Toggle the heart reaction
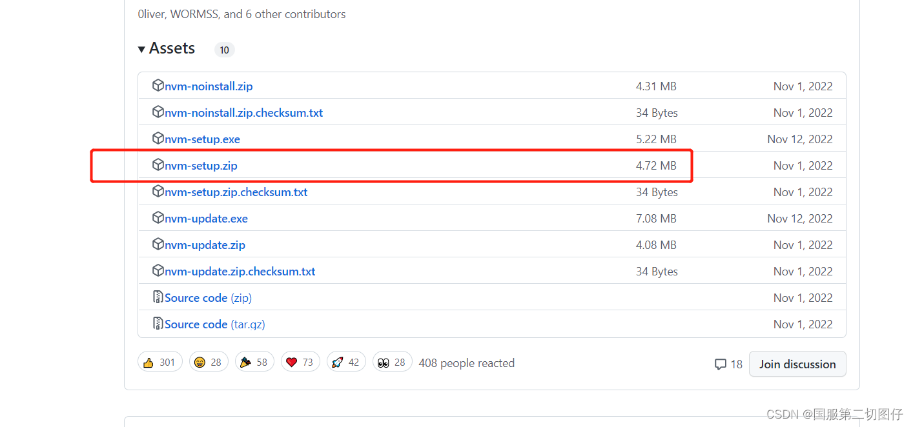This screenshot has width=913, height=427. (299, 362)
